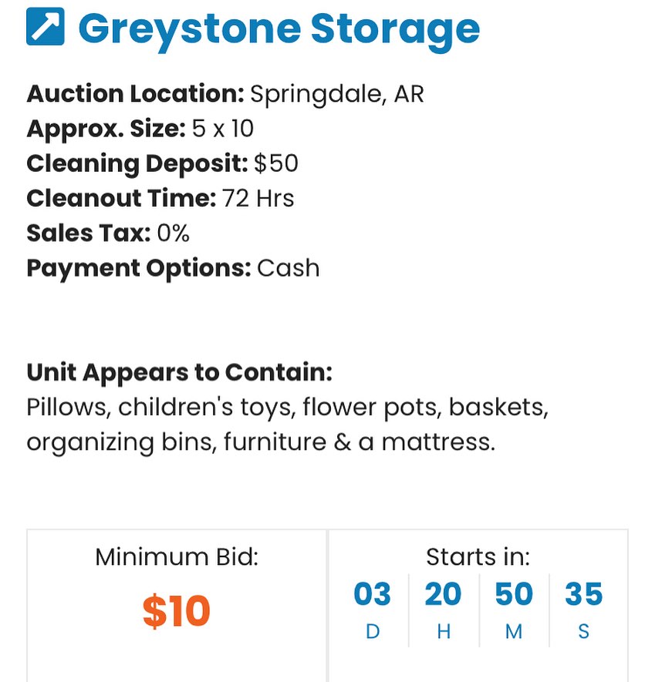Click the unit contents description text
The height and width of the screenshot is (682, 655).
287,425
